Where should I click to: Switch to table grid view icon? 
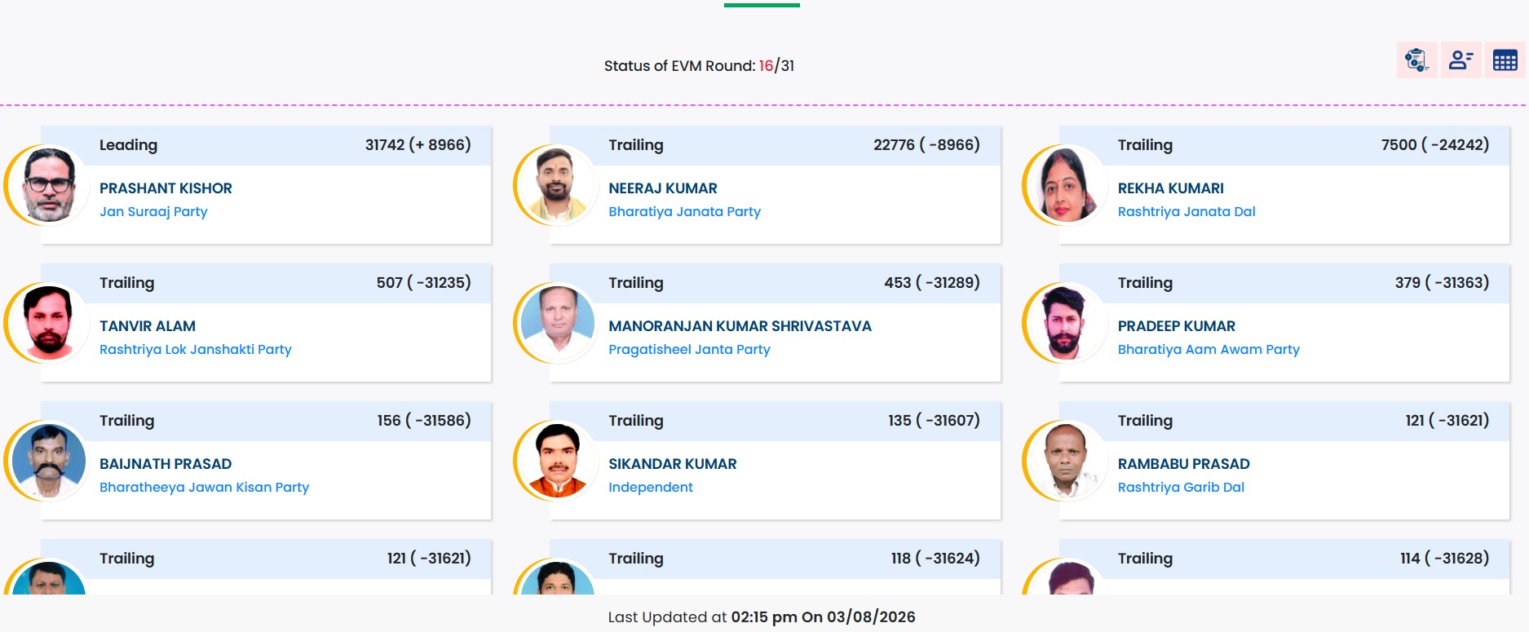pyautogui.click(x=1505, y=60)
